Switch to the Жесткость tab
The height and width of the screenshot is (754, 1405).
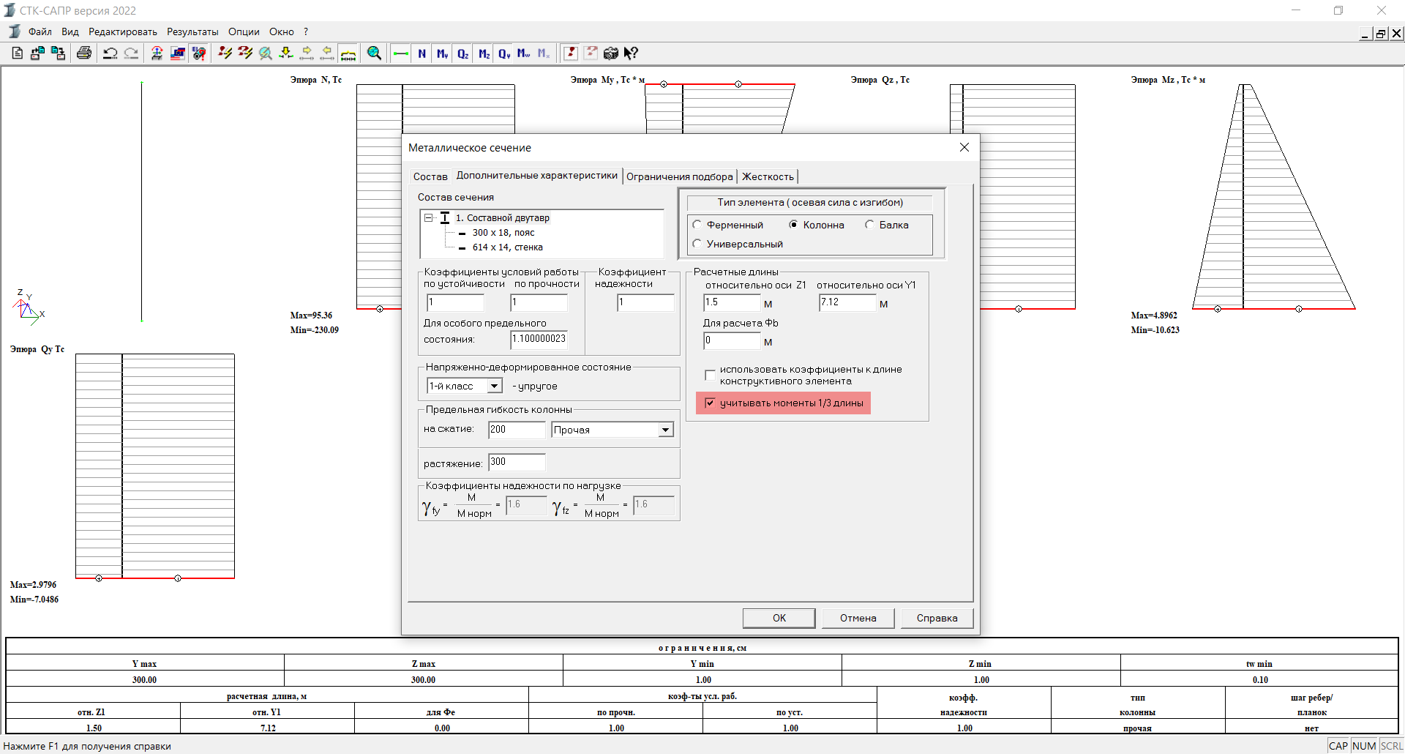[x=768, y=176]
